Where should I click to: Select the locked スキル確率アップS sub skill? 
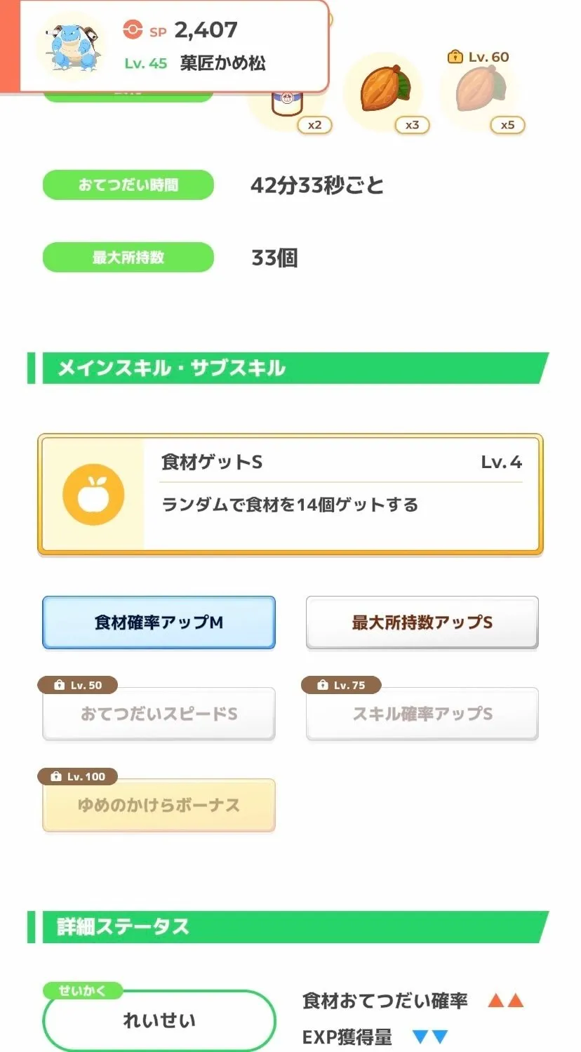[422, 715]
